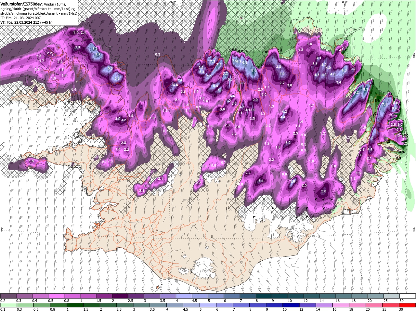
Task: Pick the top-scale swatch between 4 and 4.5
Action: pos(184,296)
